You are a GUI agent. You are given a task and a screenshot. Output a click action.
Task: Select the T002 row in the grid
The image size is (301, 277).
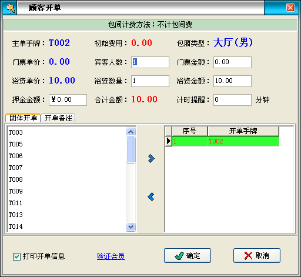click(225, 141)
